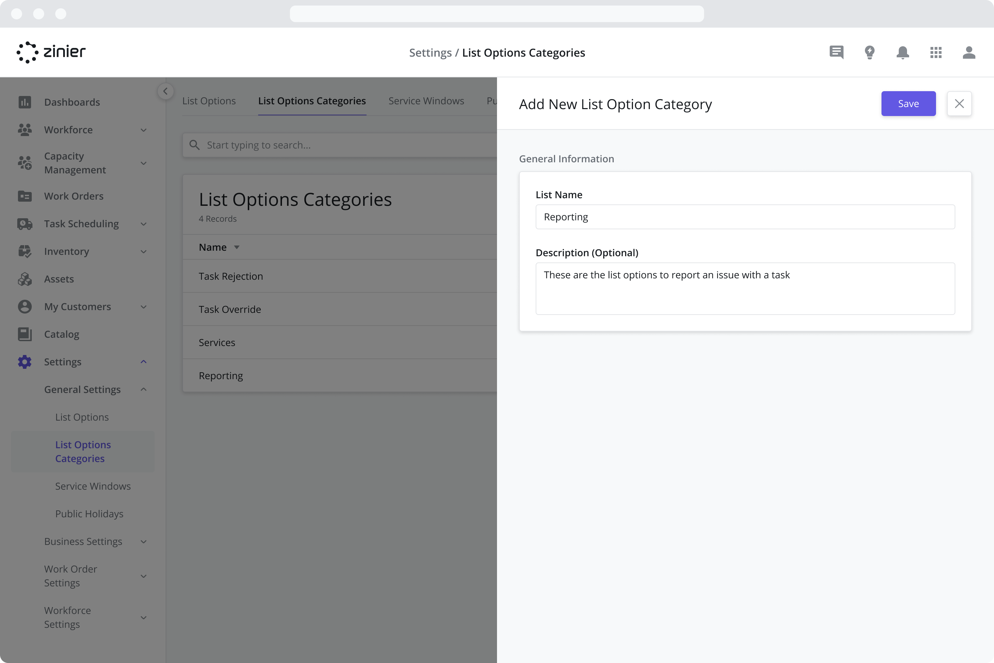This screenshot has height=663, width=994.
Task: Collapse the General Settings chevron
Action: pos(144,390)
